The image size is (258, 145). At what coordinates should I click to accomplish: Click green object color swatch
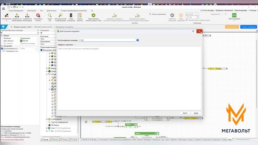(x=21, y=41)
